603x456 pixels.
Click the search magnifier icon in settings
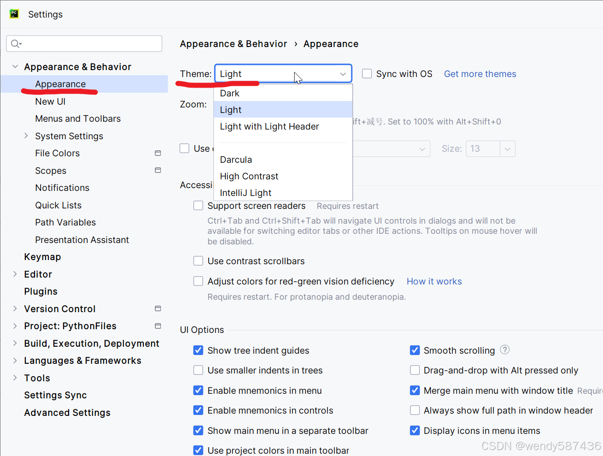16,44
